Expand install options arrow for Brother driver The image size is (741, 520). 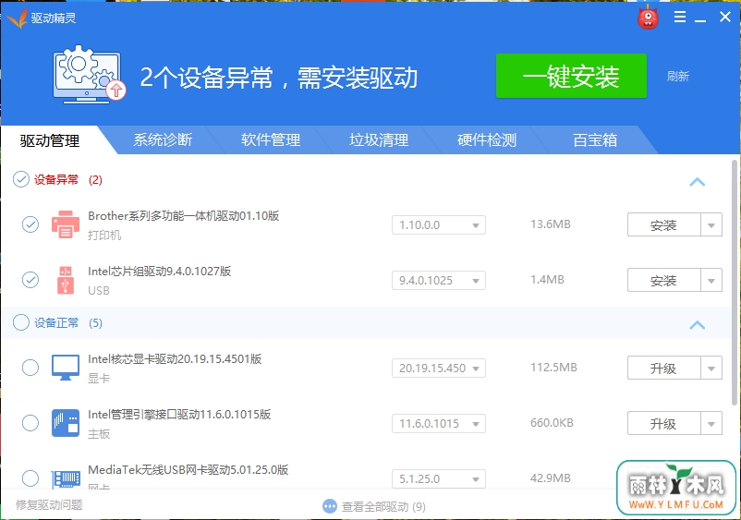point(711,224)
